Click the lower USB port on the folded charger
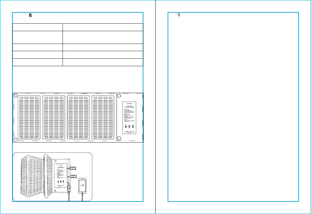 coord(73,177)
